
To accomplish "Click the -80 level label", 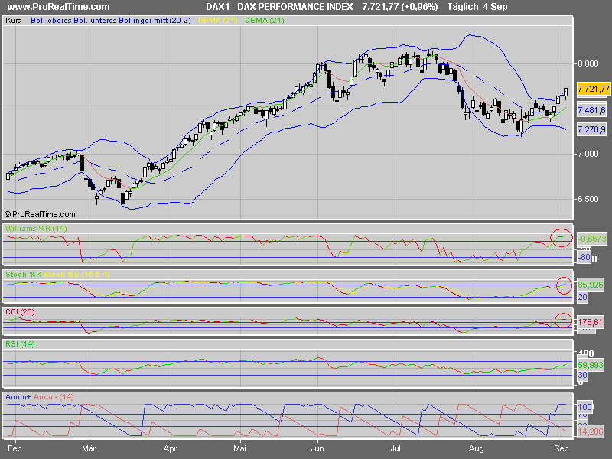I will [584, 257].
